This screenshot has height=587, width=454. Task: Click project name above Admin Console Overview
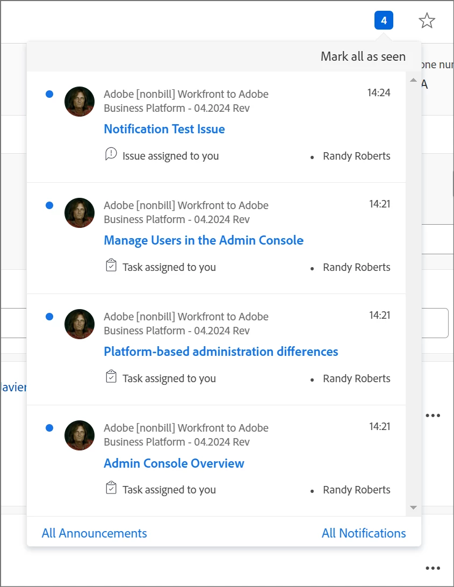[186, 435]
